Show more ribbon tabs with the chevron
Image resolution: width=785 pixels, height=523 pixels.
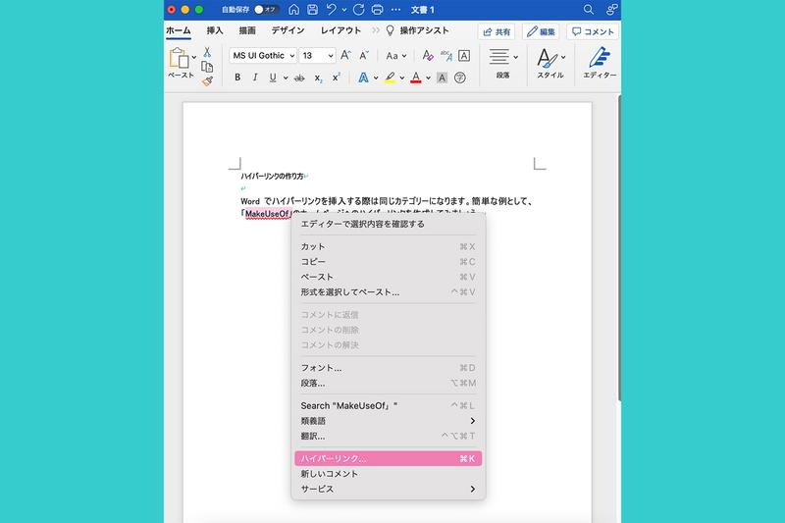376,30
